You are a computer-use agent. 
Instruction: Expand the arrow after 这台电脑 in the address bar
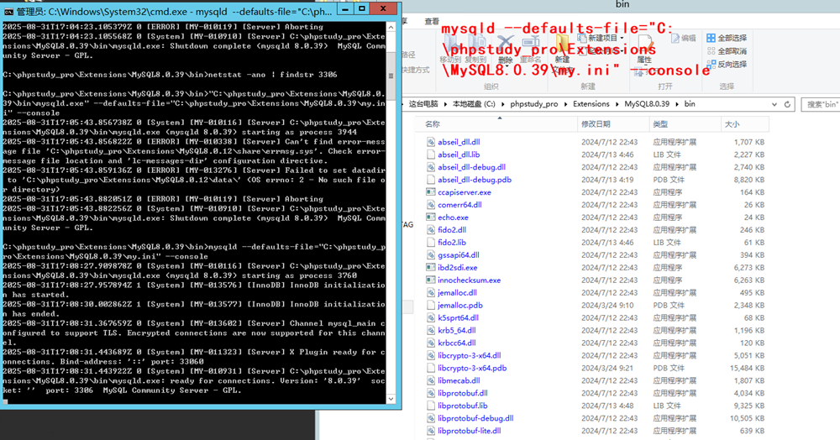point(444,104)
